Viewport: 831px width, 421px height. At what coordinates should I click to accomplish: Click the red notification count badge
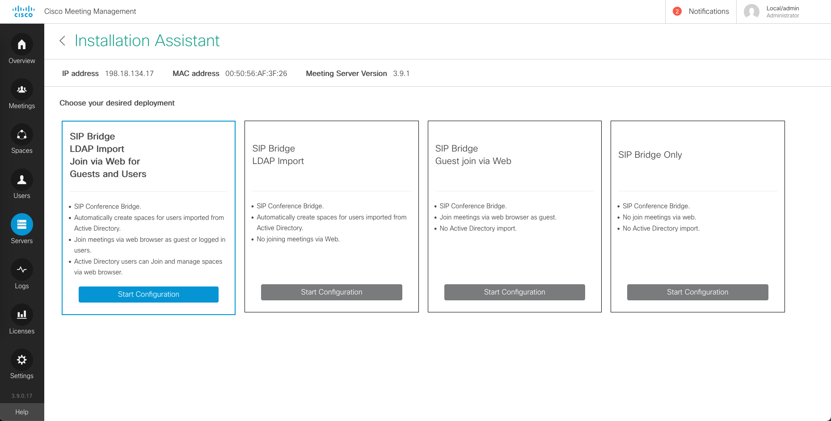click(x=677, y=12)
